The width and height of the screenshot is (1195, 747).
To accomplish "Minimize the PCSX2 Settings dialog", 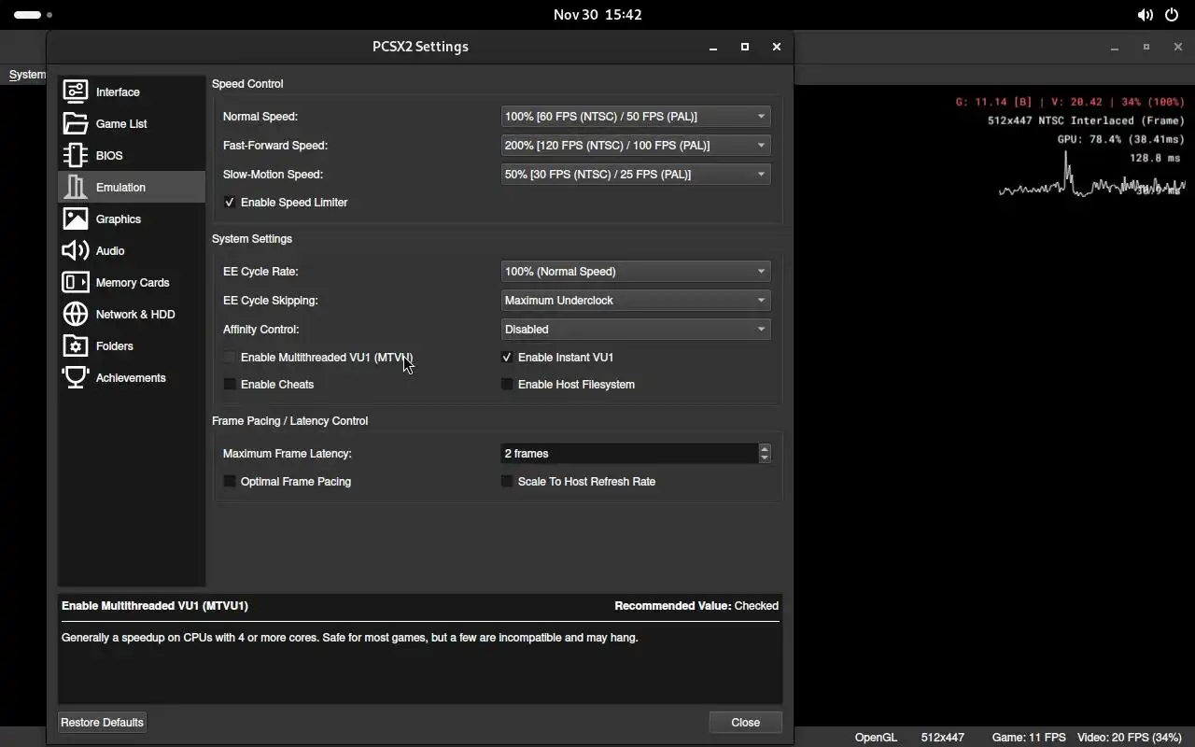I will (x=713, y=47).
